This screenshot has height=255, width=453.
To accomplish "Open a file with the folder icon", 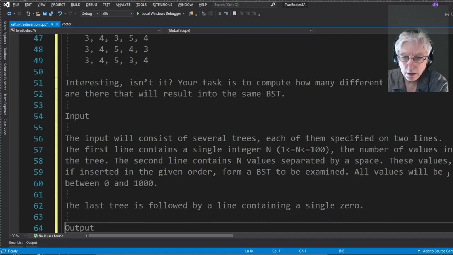I will point(38,13).
